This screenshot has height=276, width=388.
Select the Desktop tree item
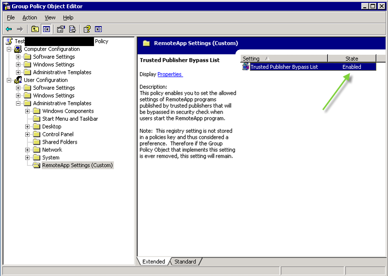click(x=52, y=127)
